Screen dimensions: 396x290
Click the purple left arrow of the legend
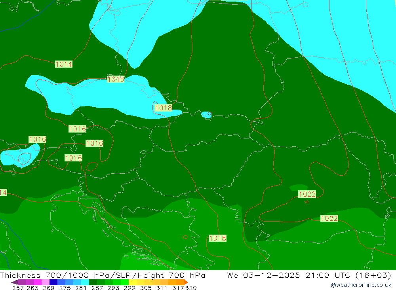(14, 282)
